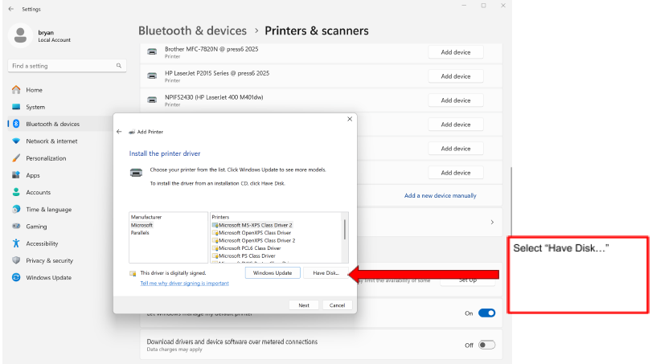
Task: Open System settings
Action: click(x=35, y=107)
